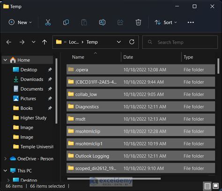The width and height of the screenshot is (222, 191).
Task: Go forward with the right arrow
Action: (x=22, y=42)
